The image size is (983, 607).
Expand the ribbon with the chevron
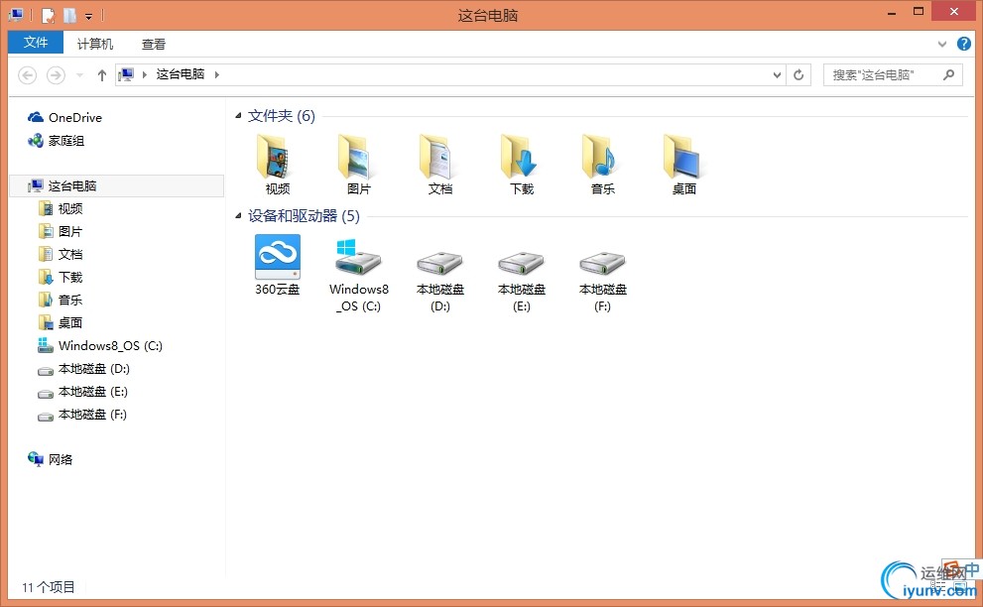click(941, 44)
